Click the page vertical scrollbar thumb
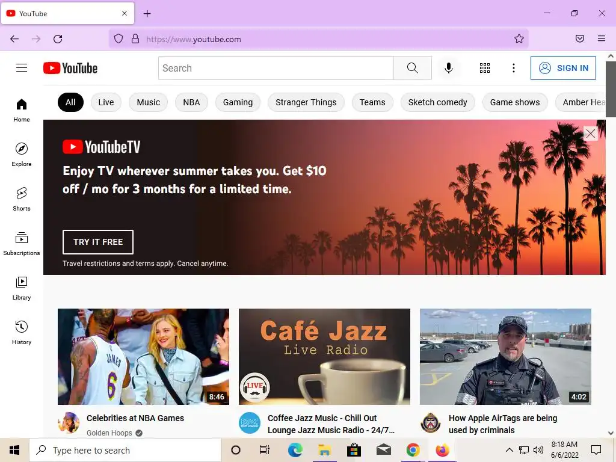The image size is (616, 462). [x=611, y=89]
